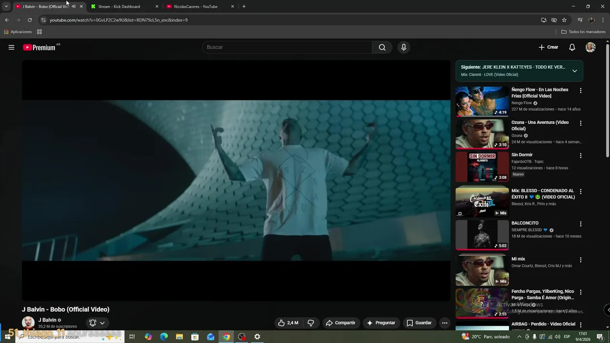Mute the J Balvin tab audio icon
Viewport: 610px width, 343px height.
click(73, 6)
